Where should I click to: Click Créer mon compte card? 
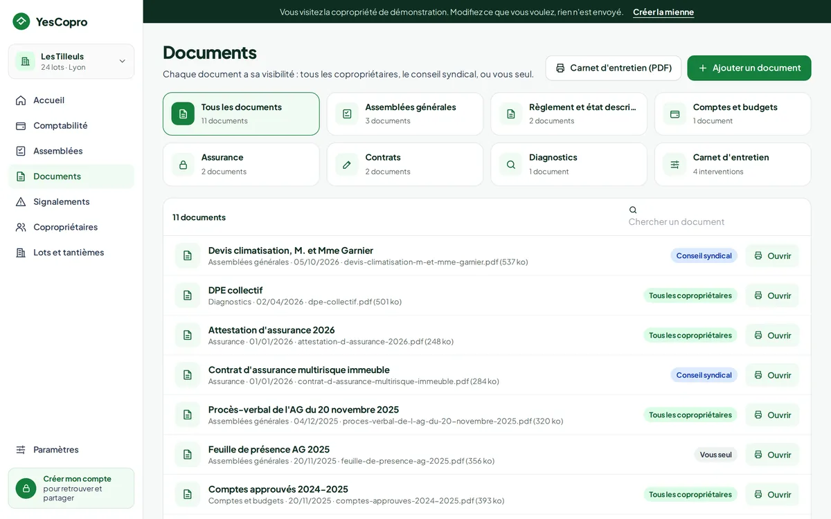tap(71, 488)
